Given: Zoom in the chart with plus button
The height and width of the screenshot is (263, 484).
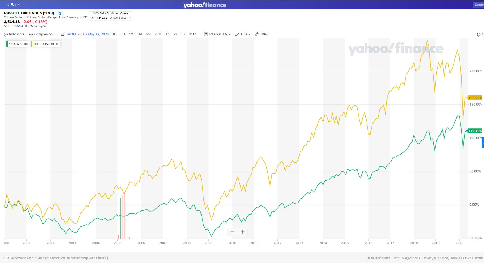Looking at the screenshot, I should tap(243, 232).
